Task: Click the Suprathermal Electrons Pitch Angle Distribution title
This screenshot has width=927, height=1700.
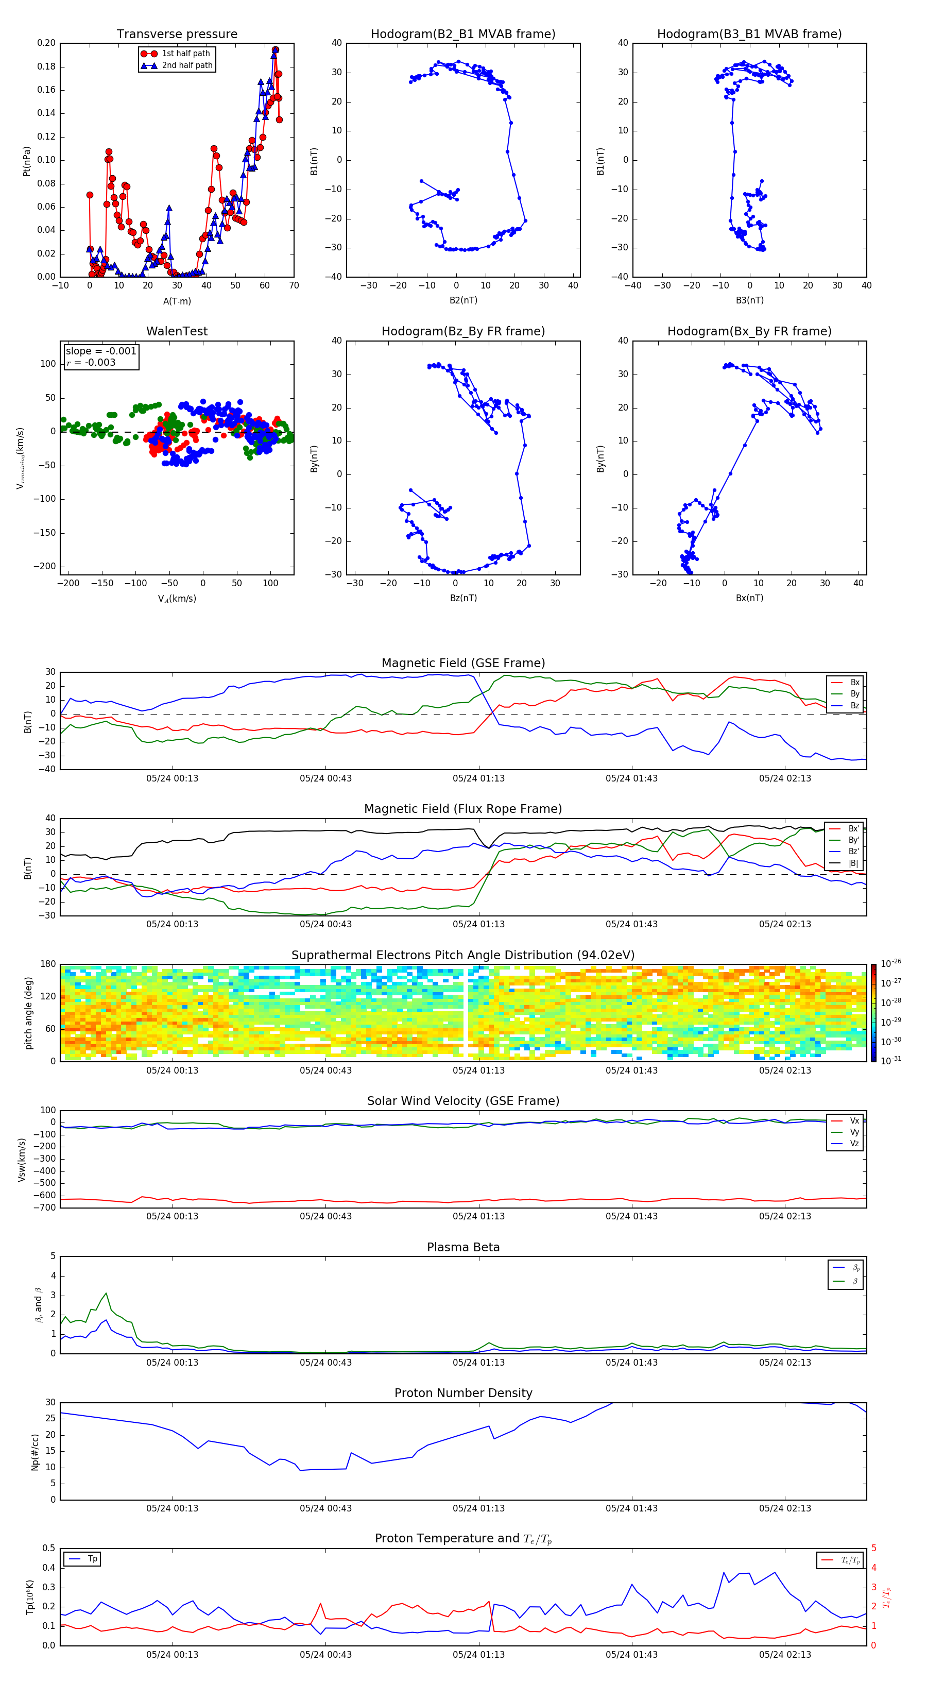Action: click(463, 955)
